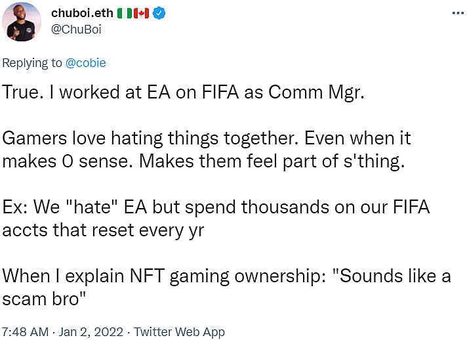Click the 7:48 AM timestamp

24,331
